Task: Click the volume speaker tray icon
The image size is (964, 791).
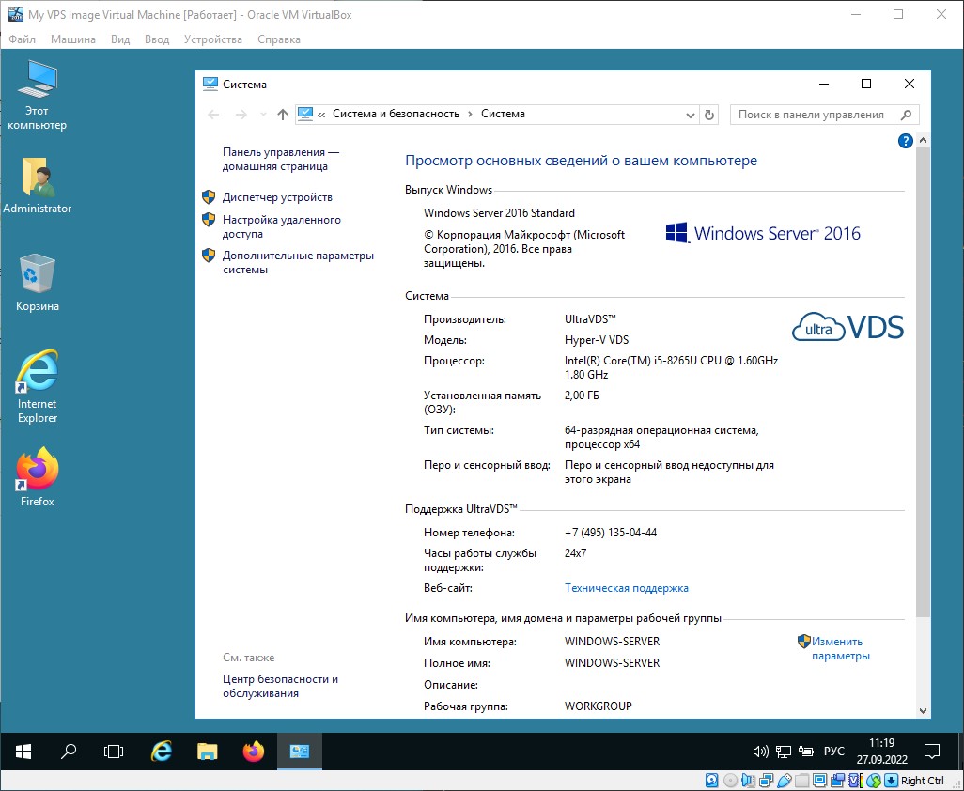Action: click(x=761, y=752)
